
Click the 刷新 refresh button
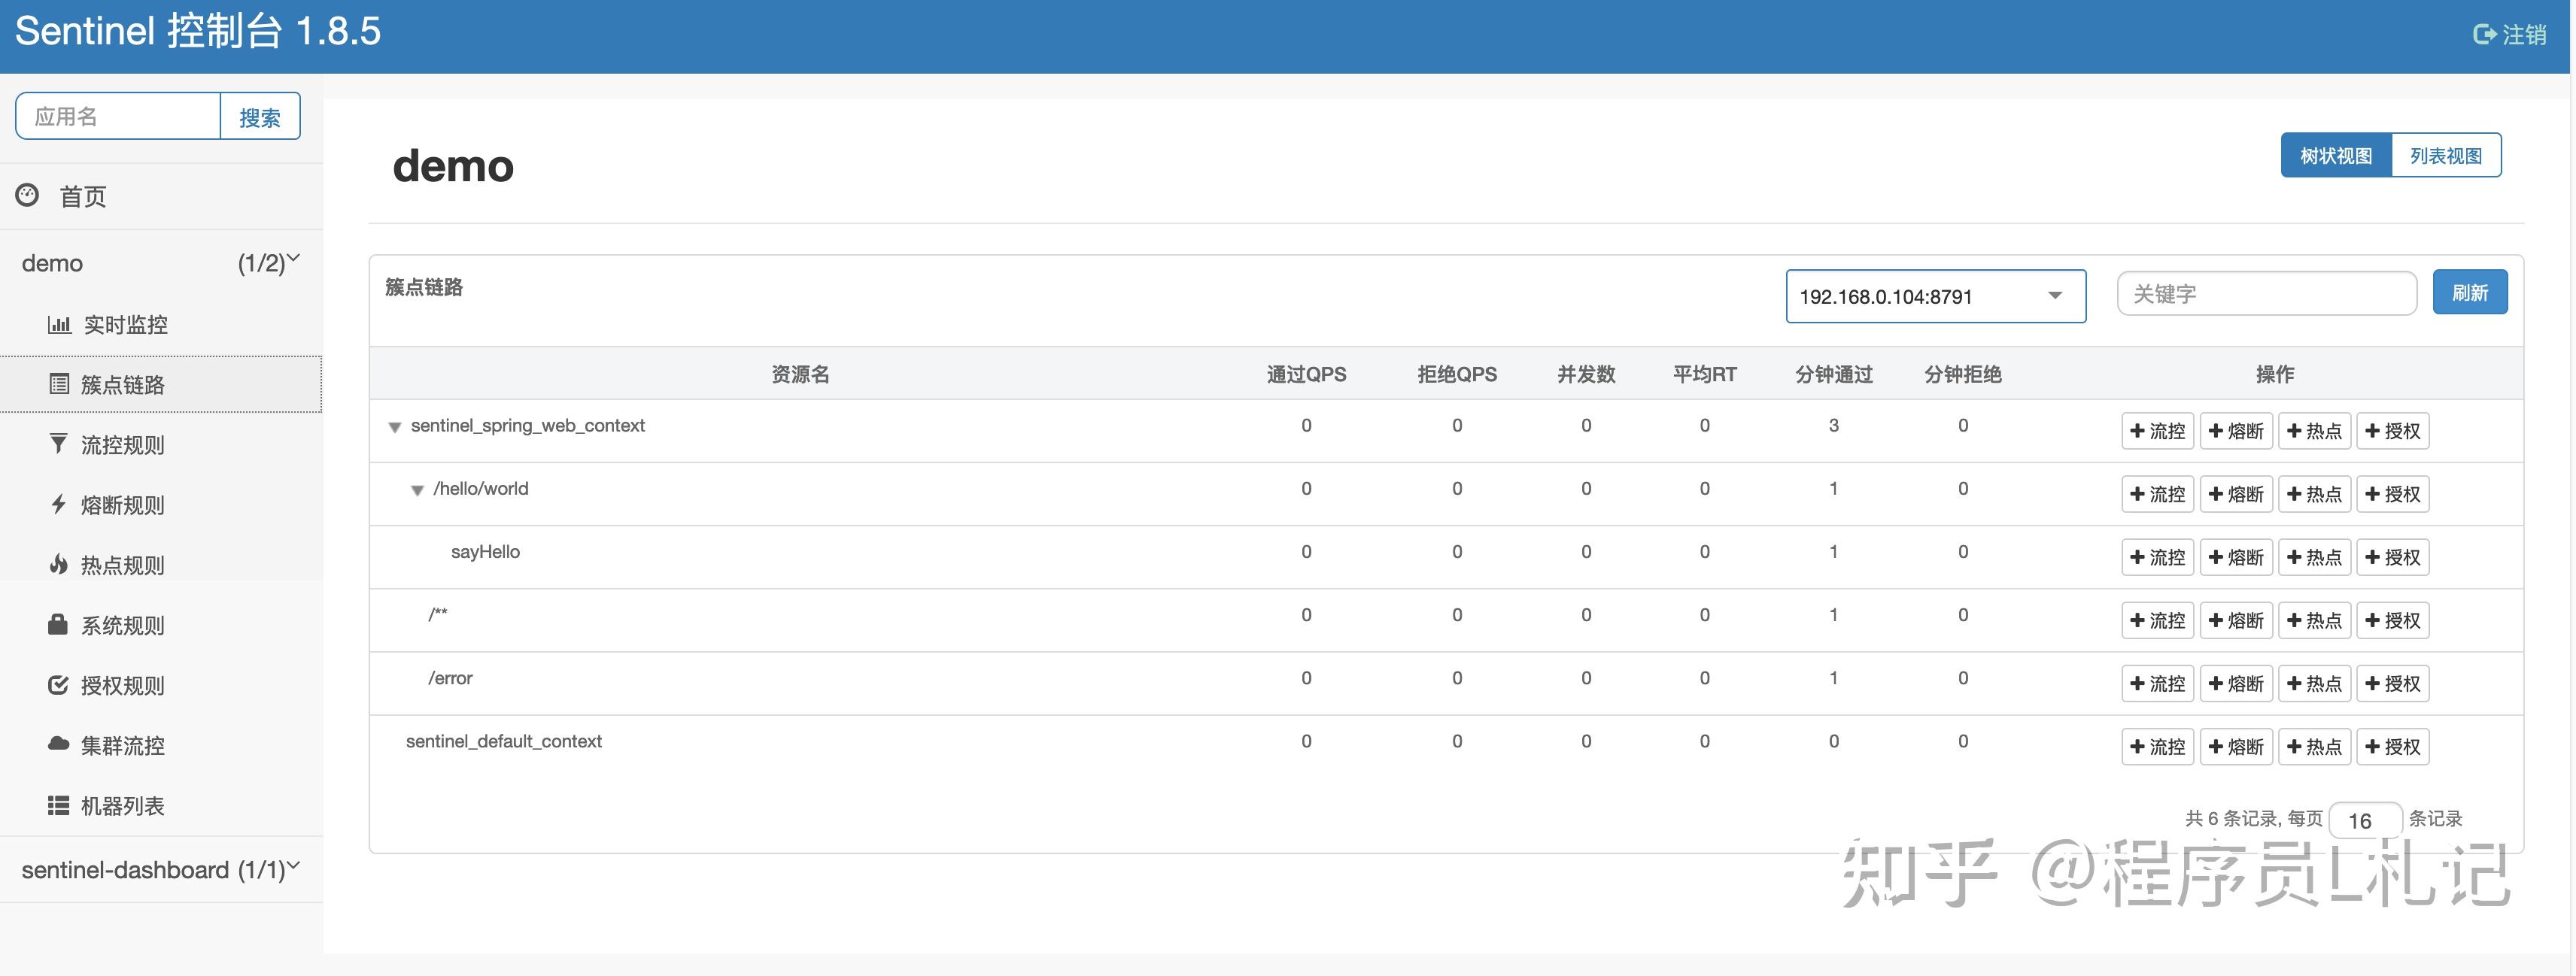(x=2469, y=292)
